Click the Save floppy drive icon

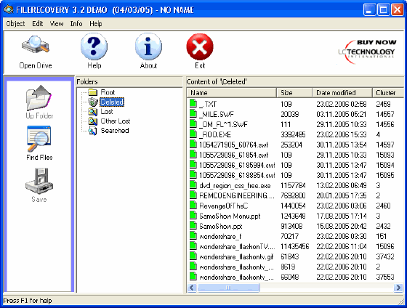point(39,181)
